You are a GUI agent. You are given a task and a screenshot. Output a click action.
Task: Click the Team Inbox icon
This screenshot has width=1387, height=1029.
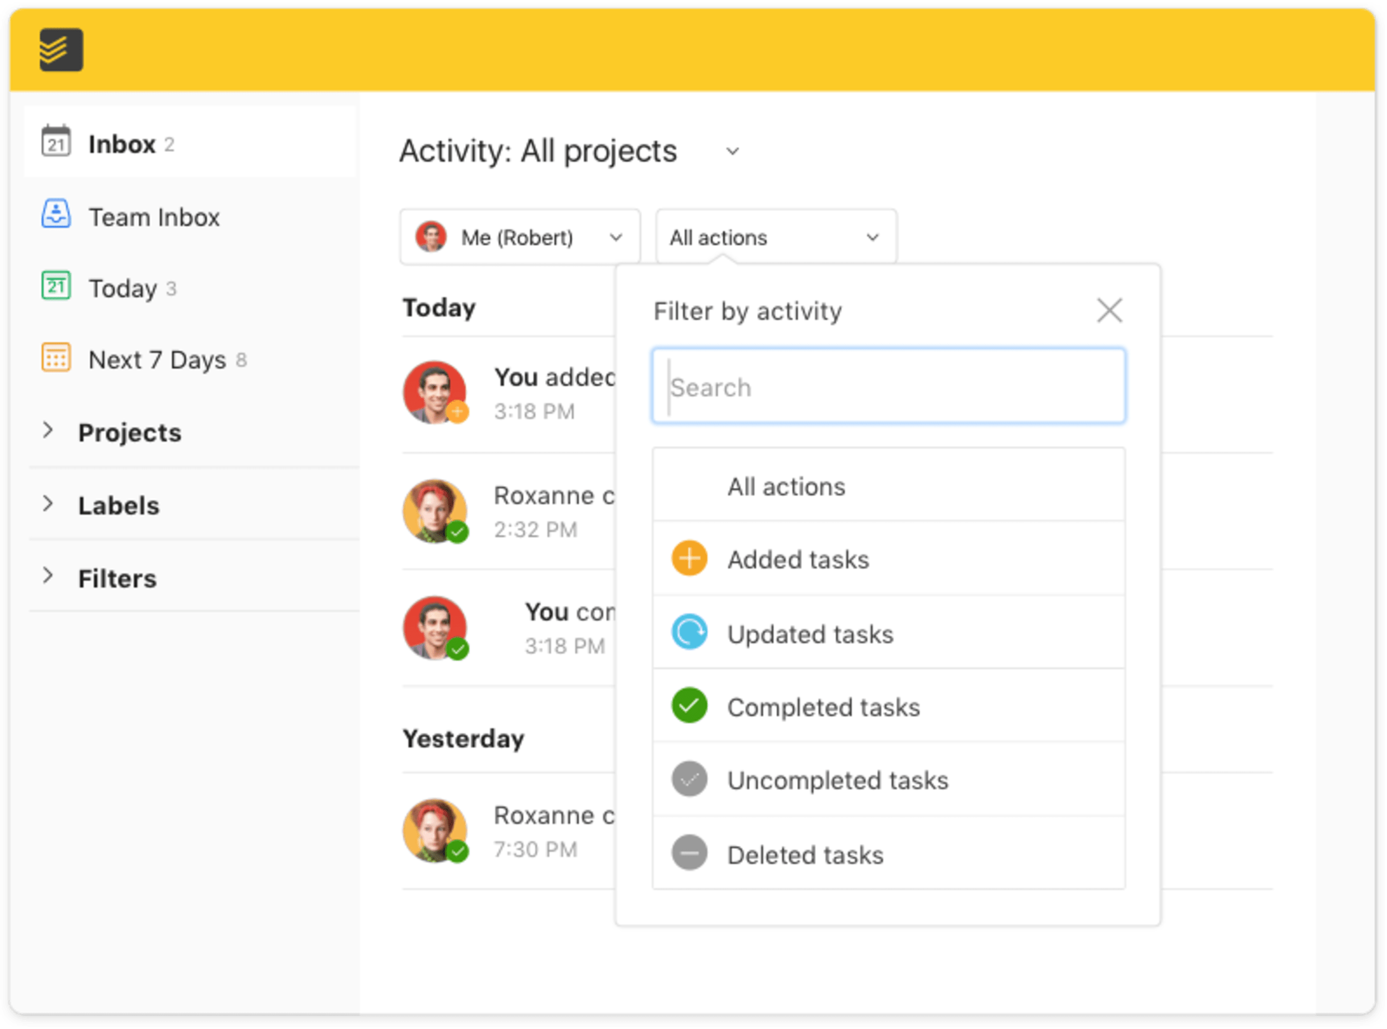point(56,214)
